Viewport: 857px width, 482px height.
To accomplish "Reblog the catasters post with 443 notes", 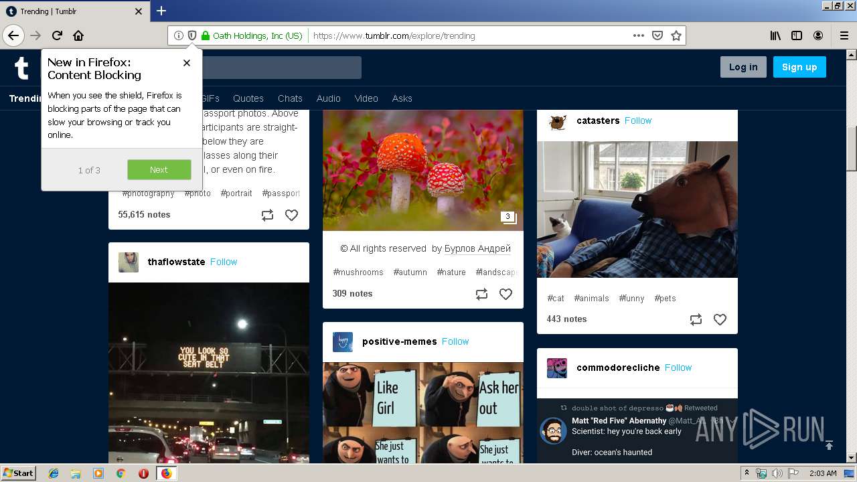I will (696, 319).
